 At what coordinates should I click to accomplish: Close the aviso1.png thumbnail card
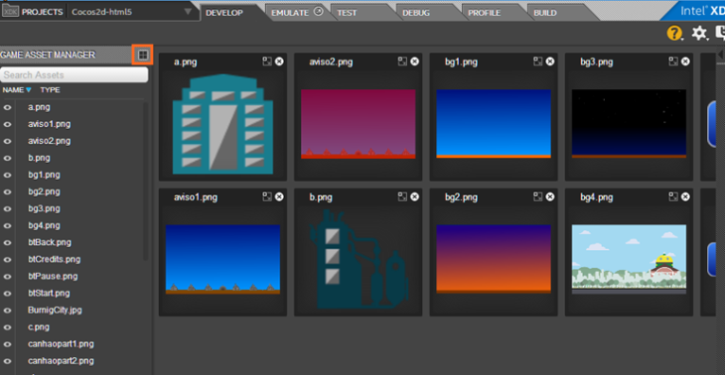279,196
